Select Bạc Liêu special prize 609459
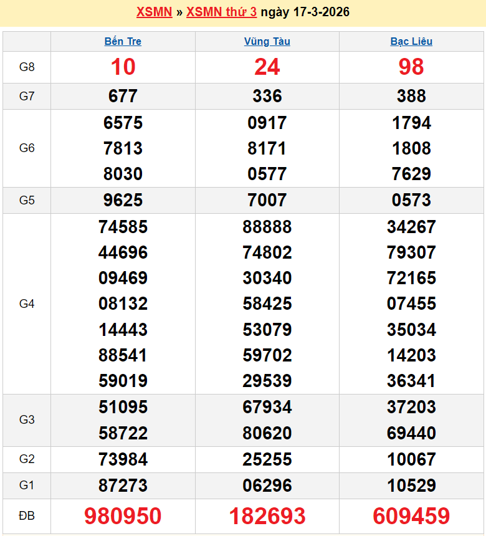Viewport: 486px width, 536px height. coord(411,516)
